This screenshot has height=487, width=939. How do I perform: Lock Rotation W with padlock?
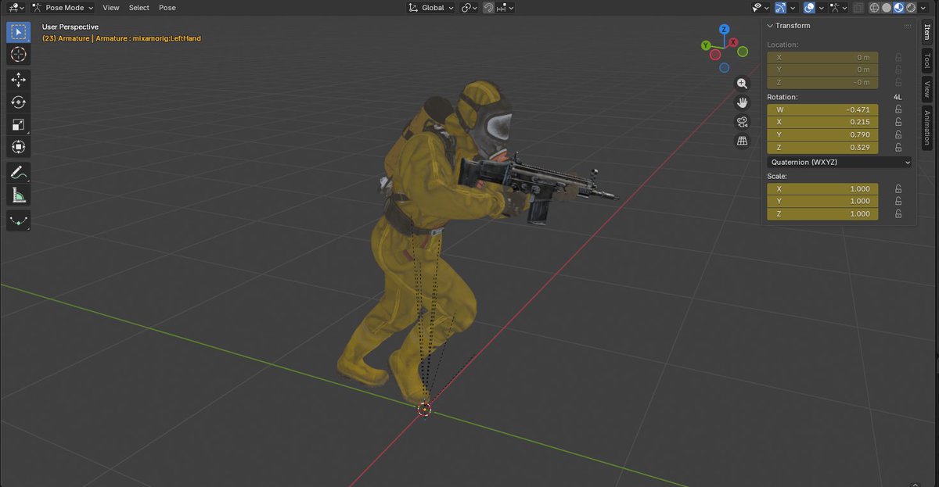click(898, 109)
